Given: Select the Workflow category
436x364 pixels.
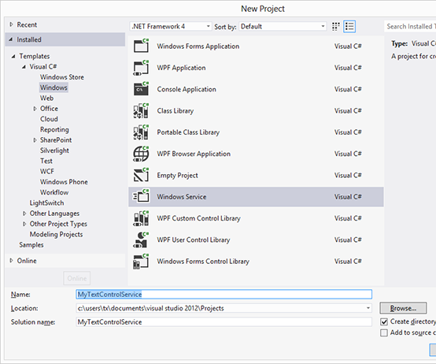Looking at the screenshot, I should [54, 192].
